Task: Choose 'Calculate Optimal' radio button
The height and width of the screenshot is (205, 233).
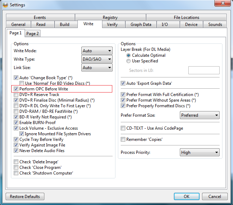Action: coord(129,55)
